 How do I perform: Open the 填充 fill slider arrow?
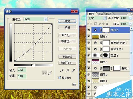(130, 24)
